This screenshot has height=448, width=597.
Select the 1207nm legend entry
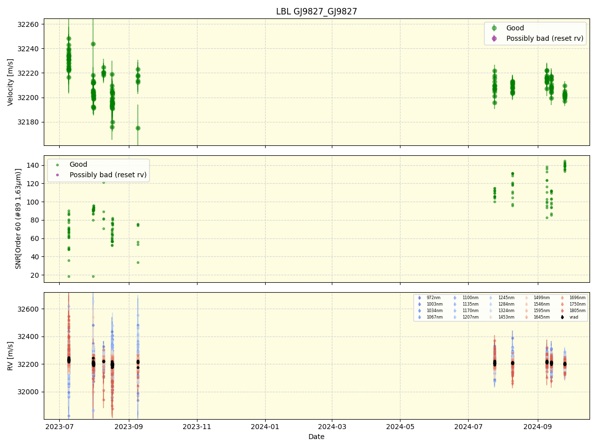pyautogui.click(x=470, y=317)
